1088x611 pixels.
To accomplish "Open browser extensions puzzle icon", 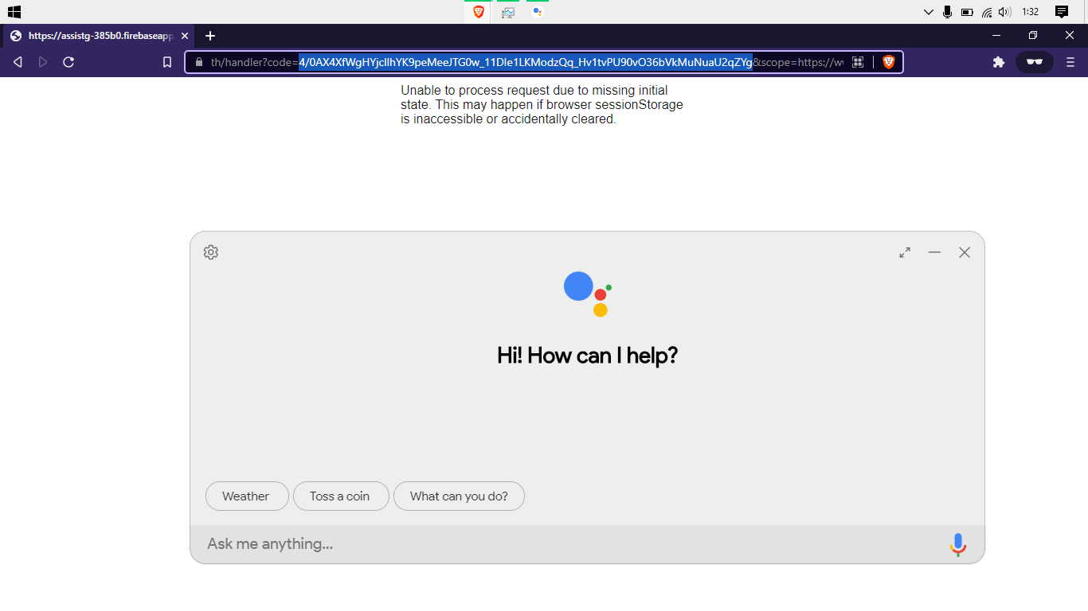I will 999,62.
